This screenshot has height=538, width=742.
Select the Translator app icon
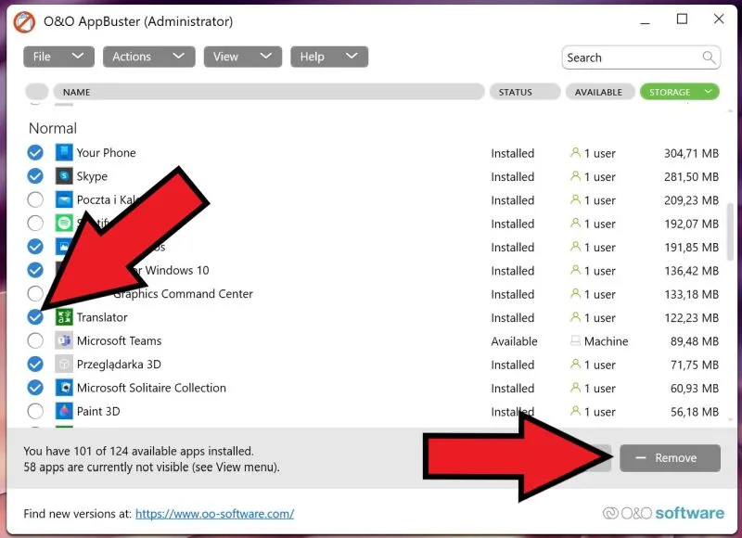(63, 317)
